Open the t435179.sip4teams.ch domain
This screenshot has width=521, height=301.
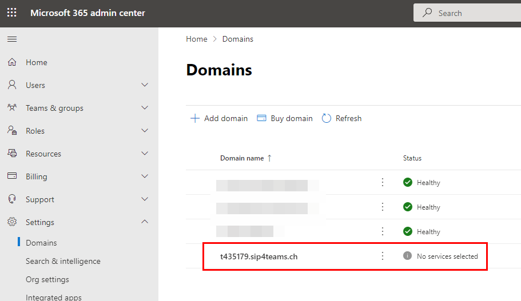tap(259, 256)
